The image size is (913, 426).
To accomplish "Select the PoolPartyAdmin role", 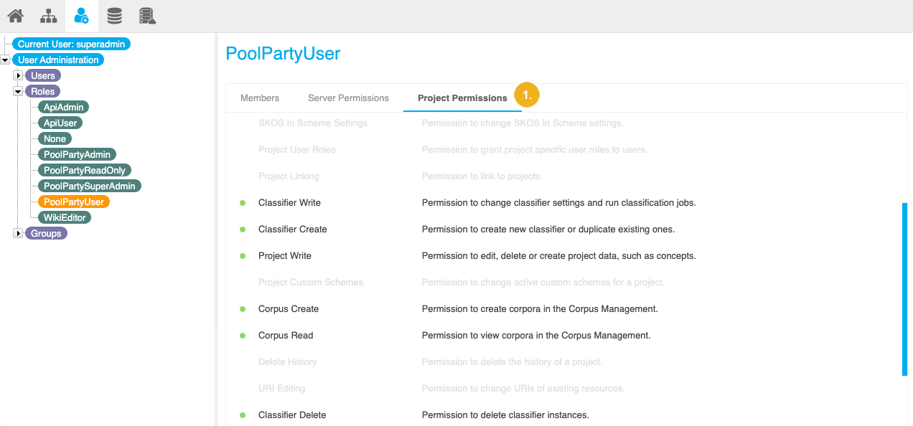I will (77, 154).
